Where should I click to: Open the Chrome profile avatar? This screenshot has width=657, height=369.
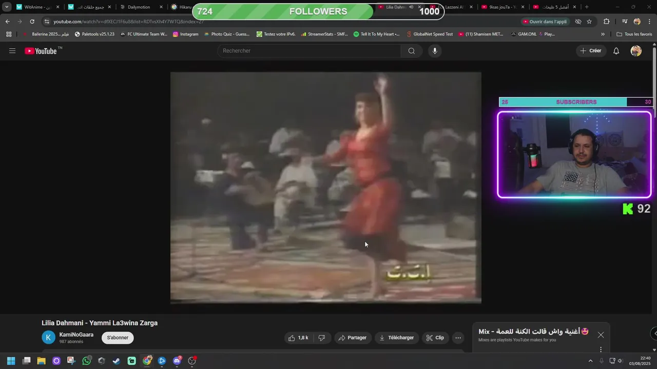point(637,22)
